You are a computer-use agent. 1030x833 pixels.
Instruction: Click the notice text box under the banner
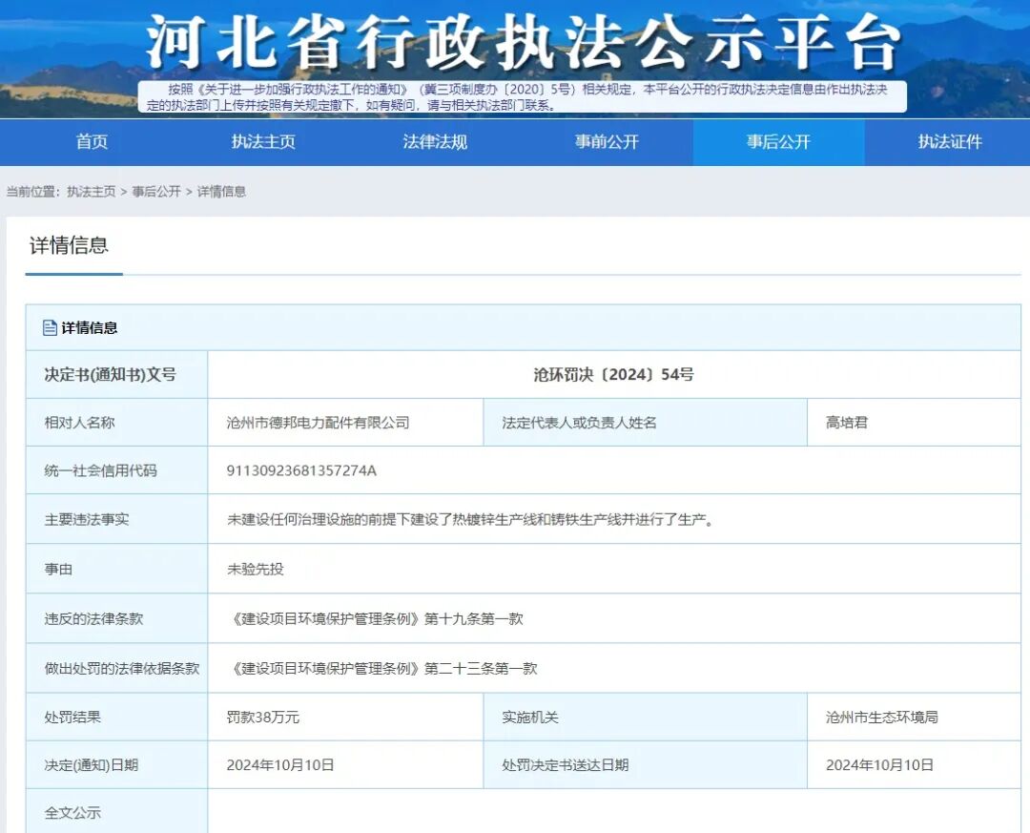coord(523,96)
